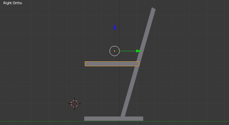
Task: Select the slanted backrest bar
Action: tap(138, 62)
